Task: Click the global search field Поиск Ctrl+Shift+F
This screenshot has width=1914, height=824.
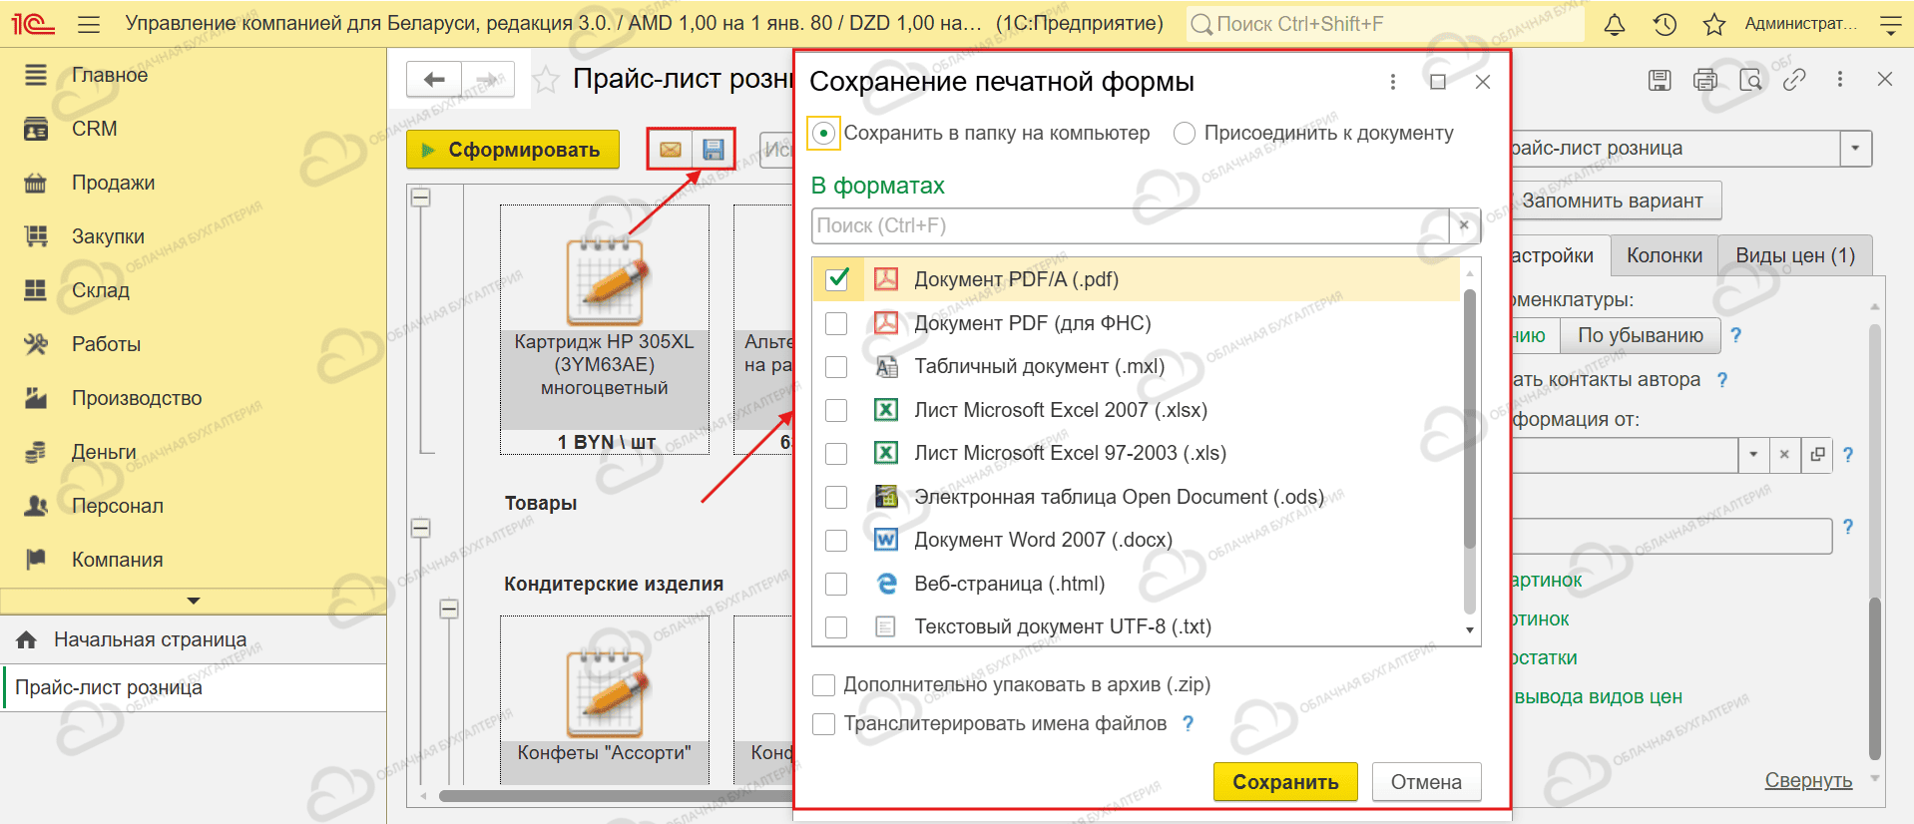Action: (x=1384, y=24)
